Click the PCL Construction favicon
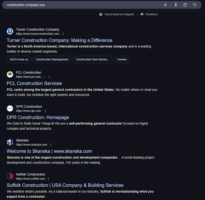 click(10, 74)
